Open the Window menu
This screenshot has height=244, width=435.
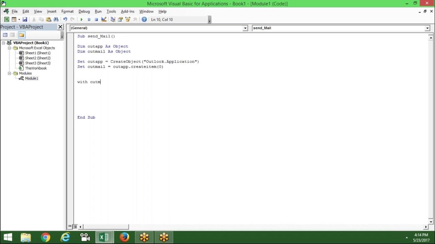point(146,12)
